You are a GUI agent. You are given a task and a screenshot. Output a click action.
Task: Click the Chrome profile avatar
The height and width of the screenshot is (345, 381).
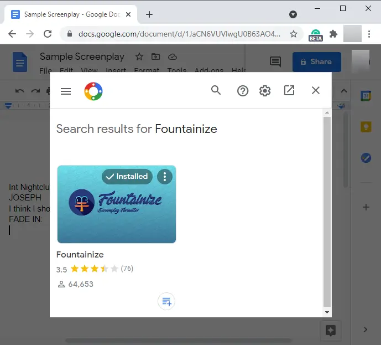pyautogui.click(x=352, y=34)
